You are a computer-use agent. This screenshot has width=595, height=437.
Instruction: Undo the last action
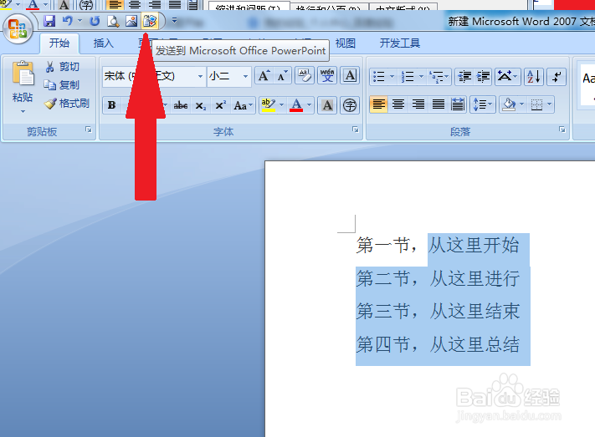tap(68, 20)
